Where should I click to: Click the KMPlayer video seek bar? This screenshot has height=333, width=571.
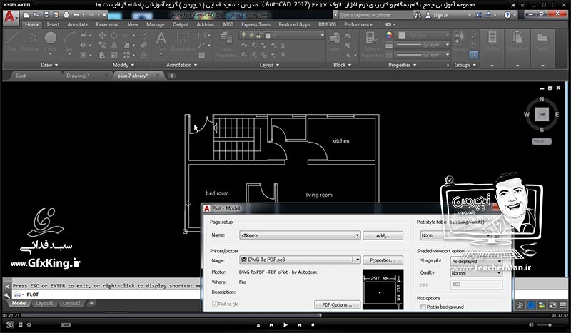(x=285, y=315)
